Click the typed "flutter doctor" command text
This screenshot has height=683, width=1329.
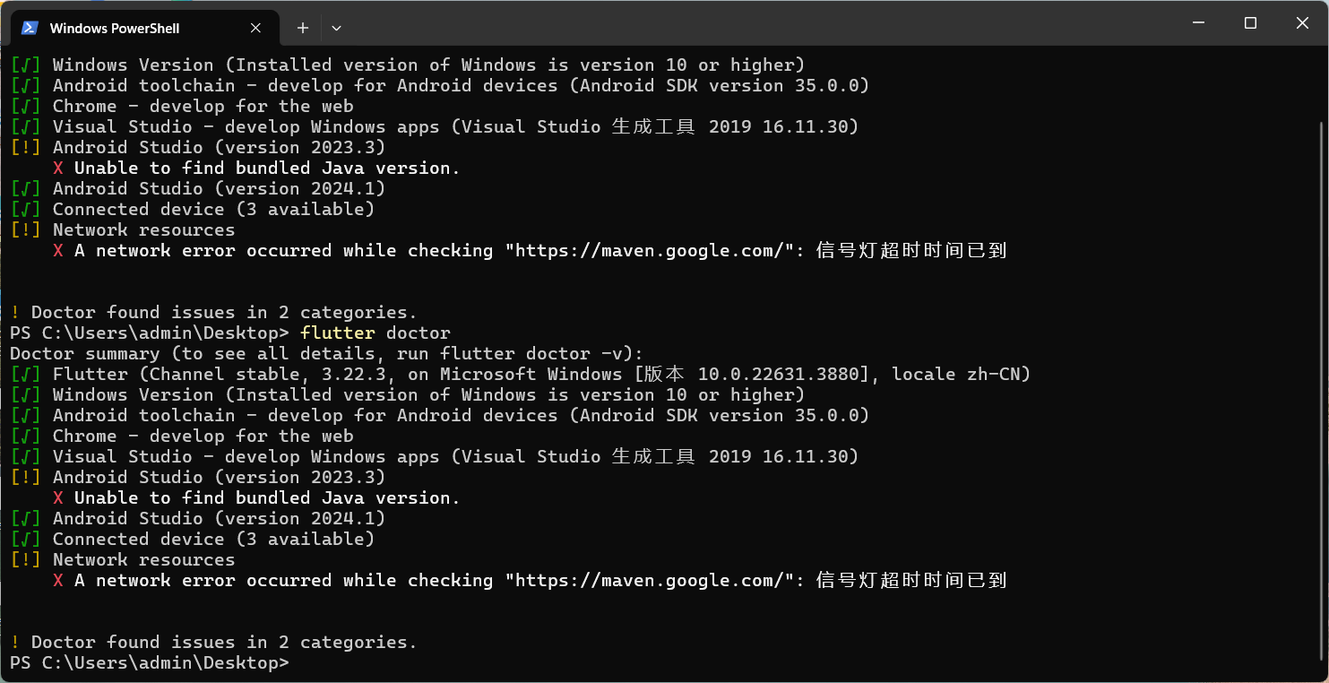tap(375, 333)
